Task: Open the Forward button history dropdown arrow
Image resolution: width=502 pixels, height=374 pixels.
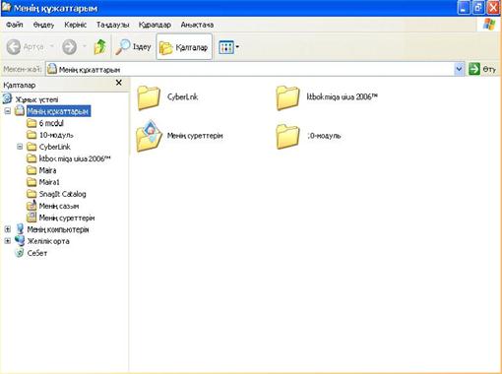Action: [x=85, y=47]
